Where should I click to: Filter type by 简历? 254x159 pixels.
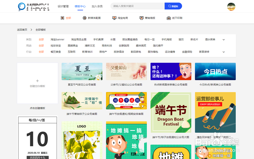181,39
